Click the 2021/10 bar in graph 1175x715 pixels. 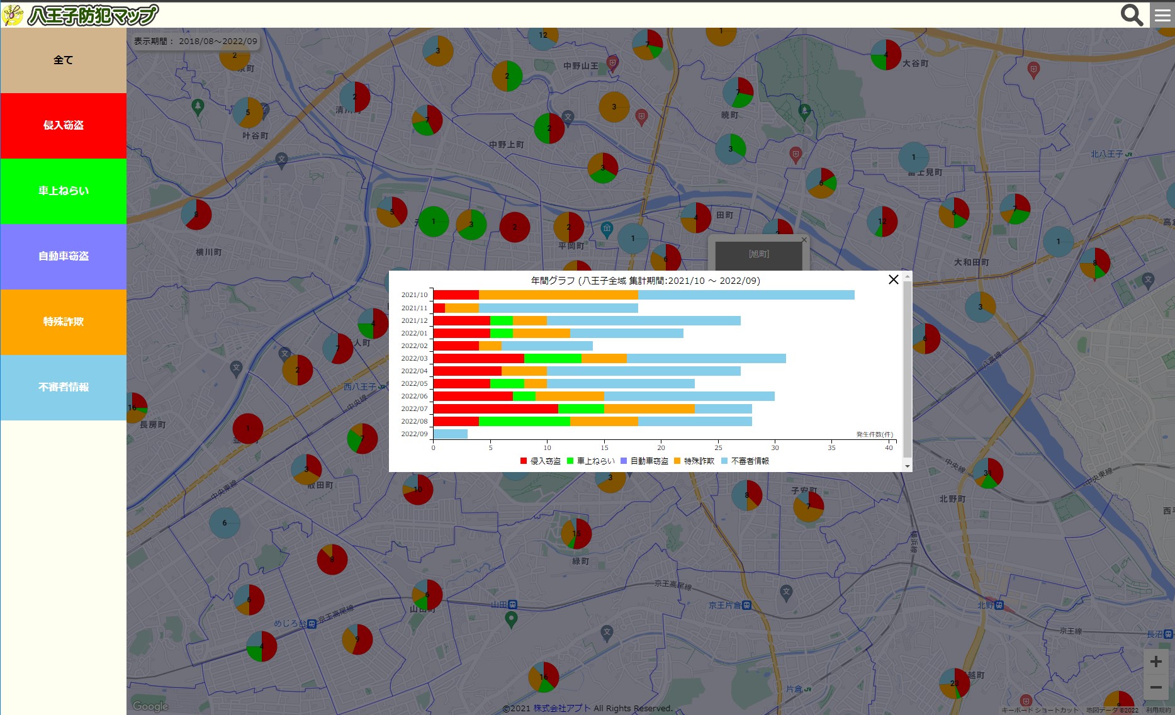coord(644,295)
